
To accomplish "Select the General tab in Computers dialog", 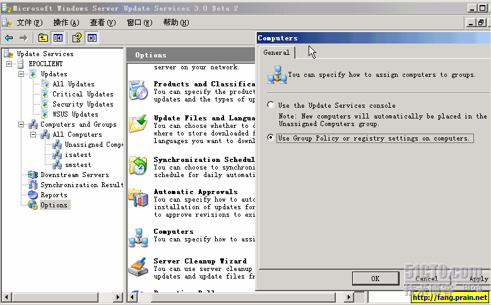I will click(276, 52).
